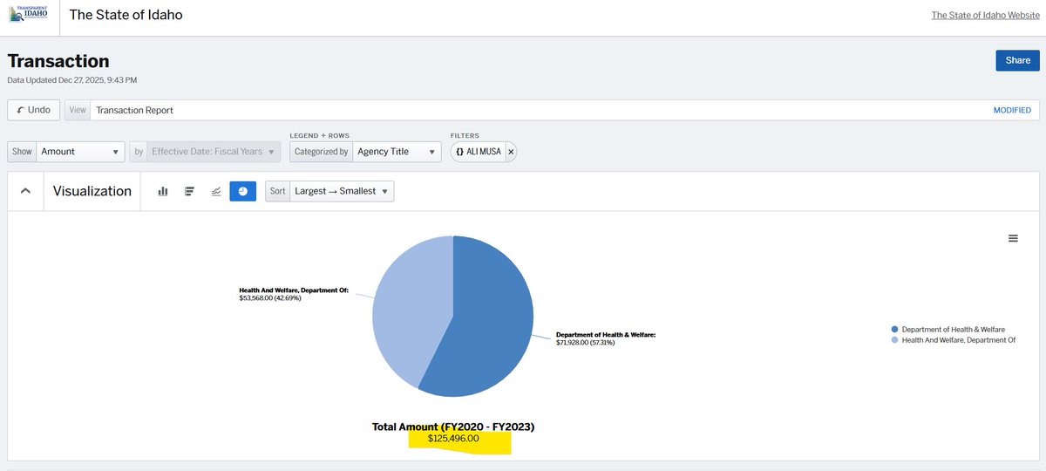Click the Department of Health & Welfare: slice label
The height and width of the screenshot is (471, 1046).
606,334
